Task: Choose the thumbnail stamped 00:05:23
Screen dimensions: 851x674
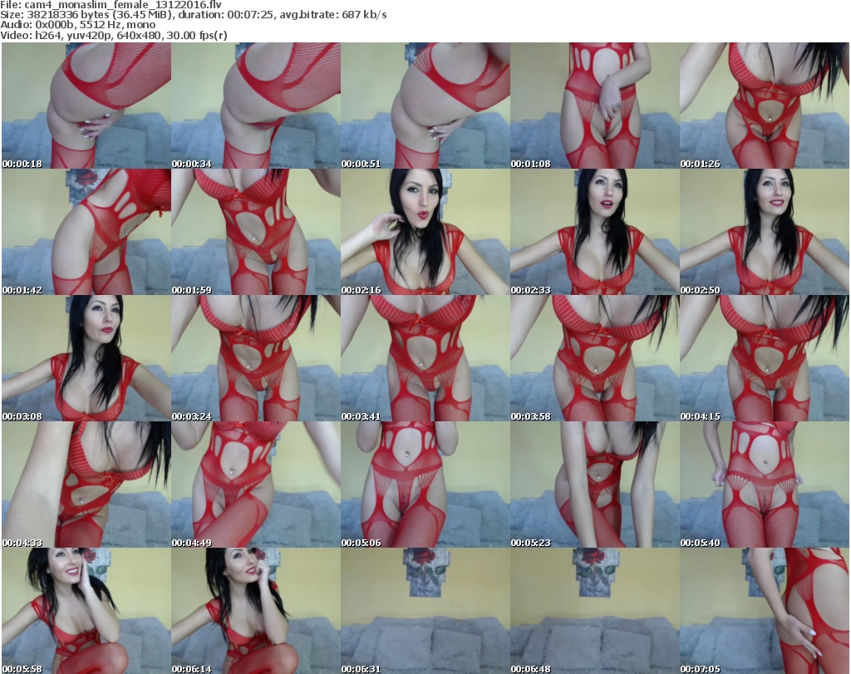Action: point(594,485)
